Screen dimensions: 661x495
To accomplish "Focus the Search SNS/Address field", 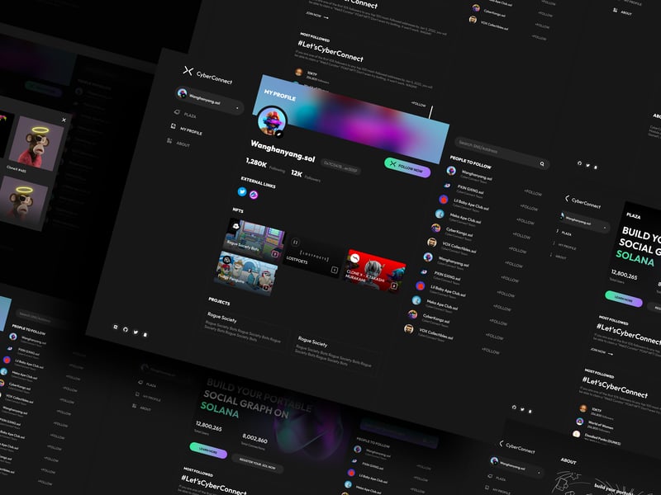I will point(502,153).
